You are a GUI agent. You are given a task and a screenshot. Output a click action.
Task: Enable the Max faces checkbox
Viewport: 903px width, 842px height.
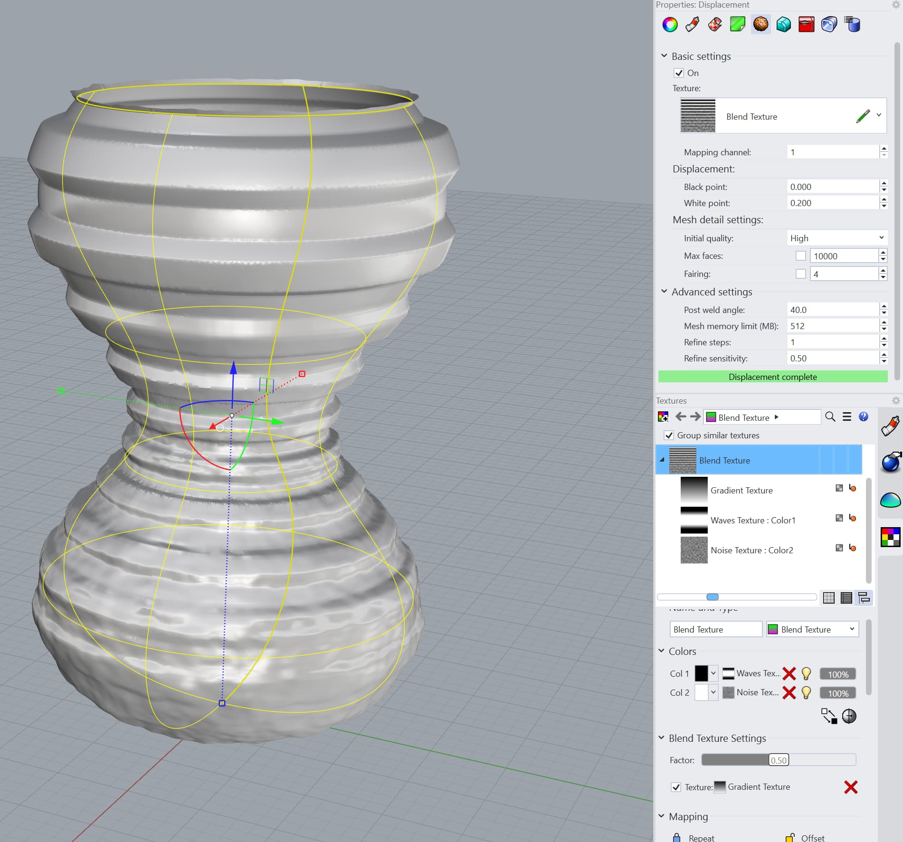pyautogui.click(x=800, y=255)
